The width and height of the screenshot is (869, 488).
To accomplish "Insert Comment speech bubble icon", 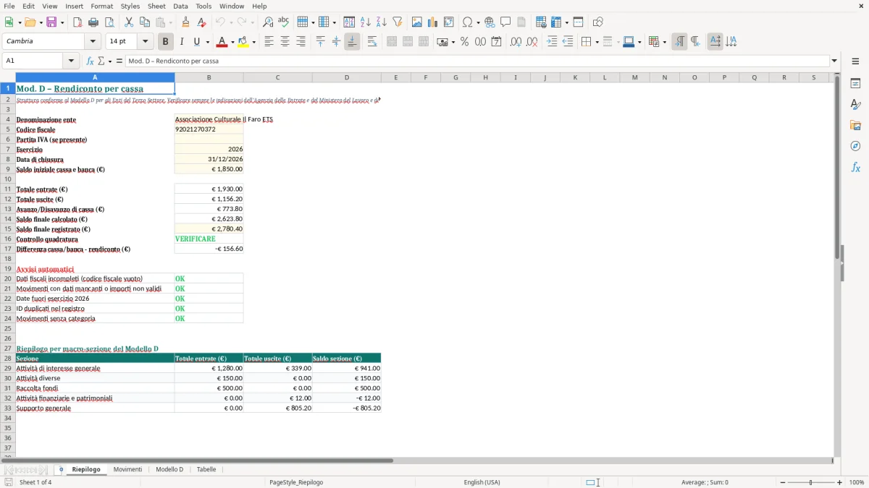I will [x=505, y=22].
